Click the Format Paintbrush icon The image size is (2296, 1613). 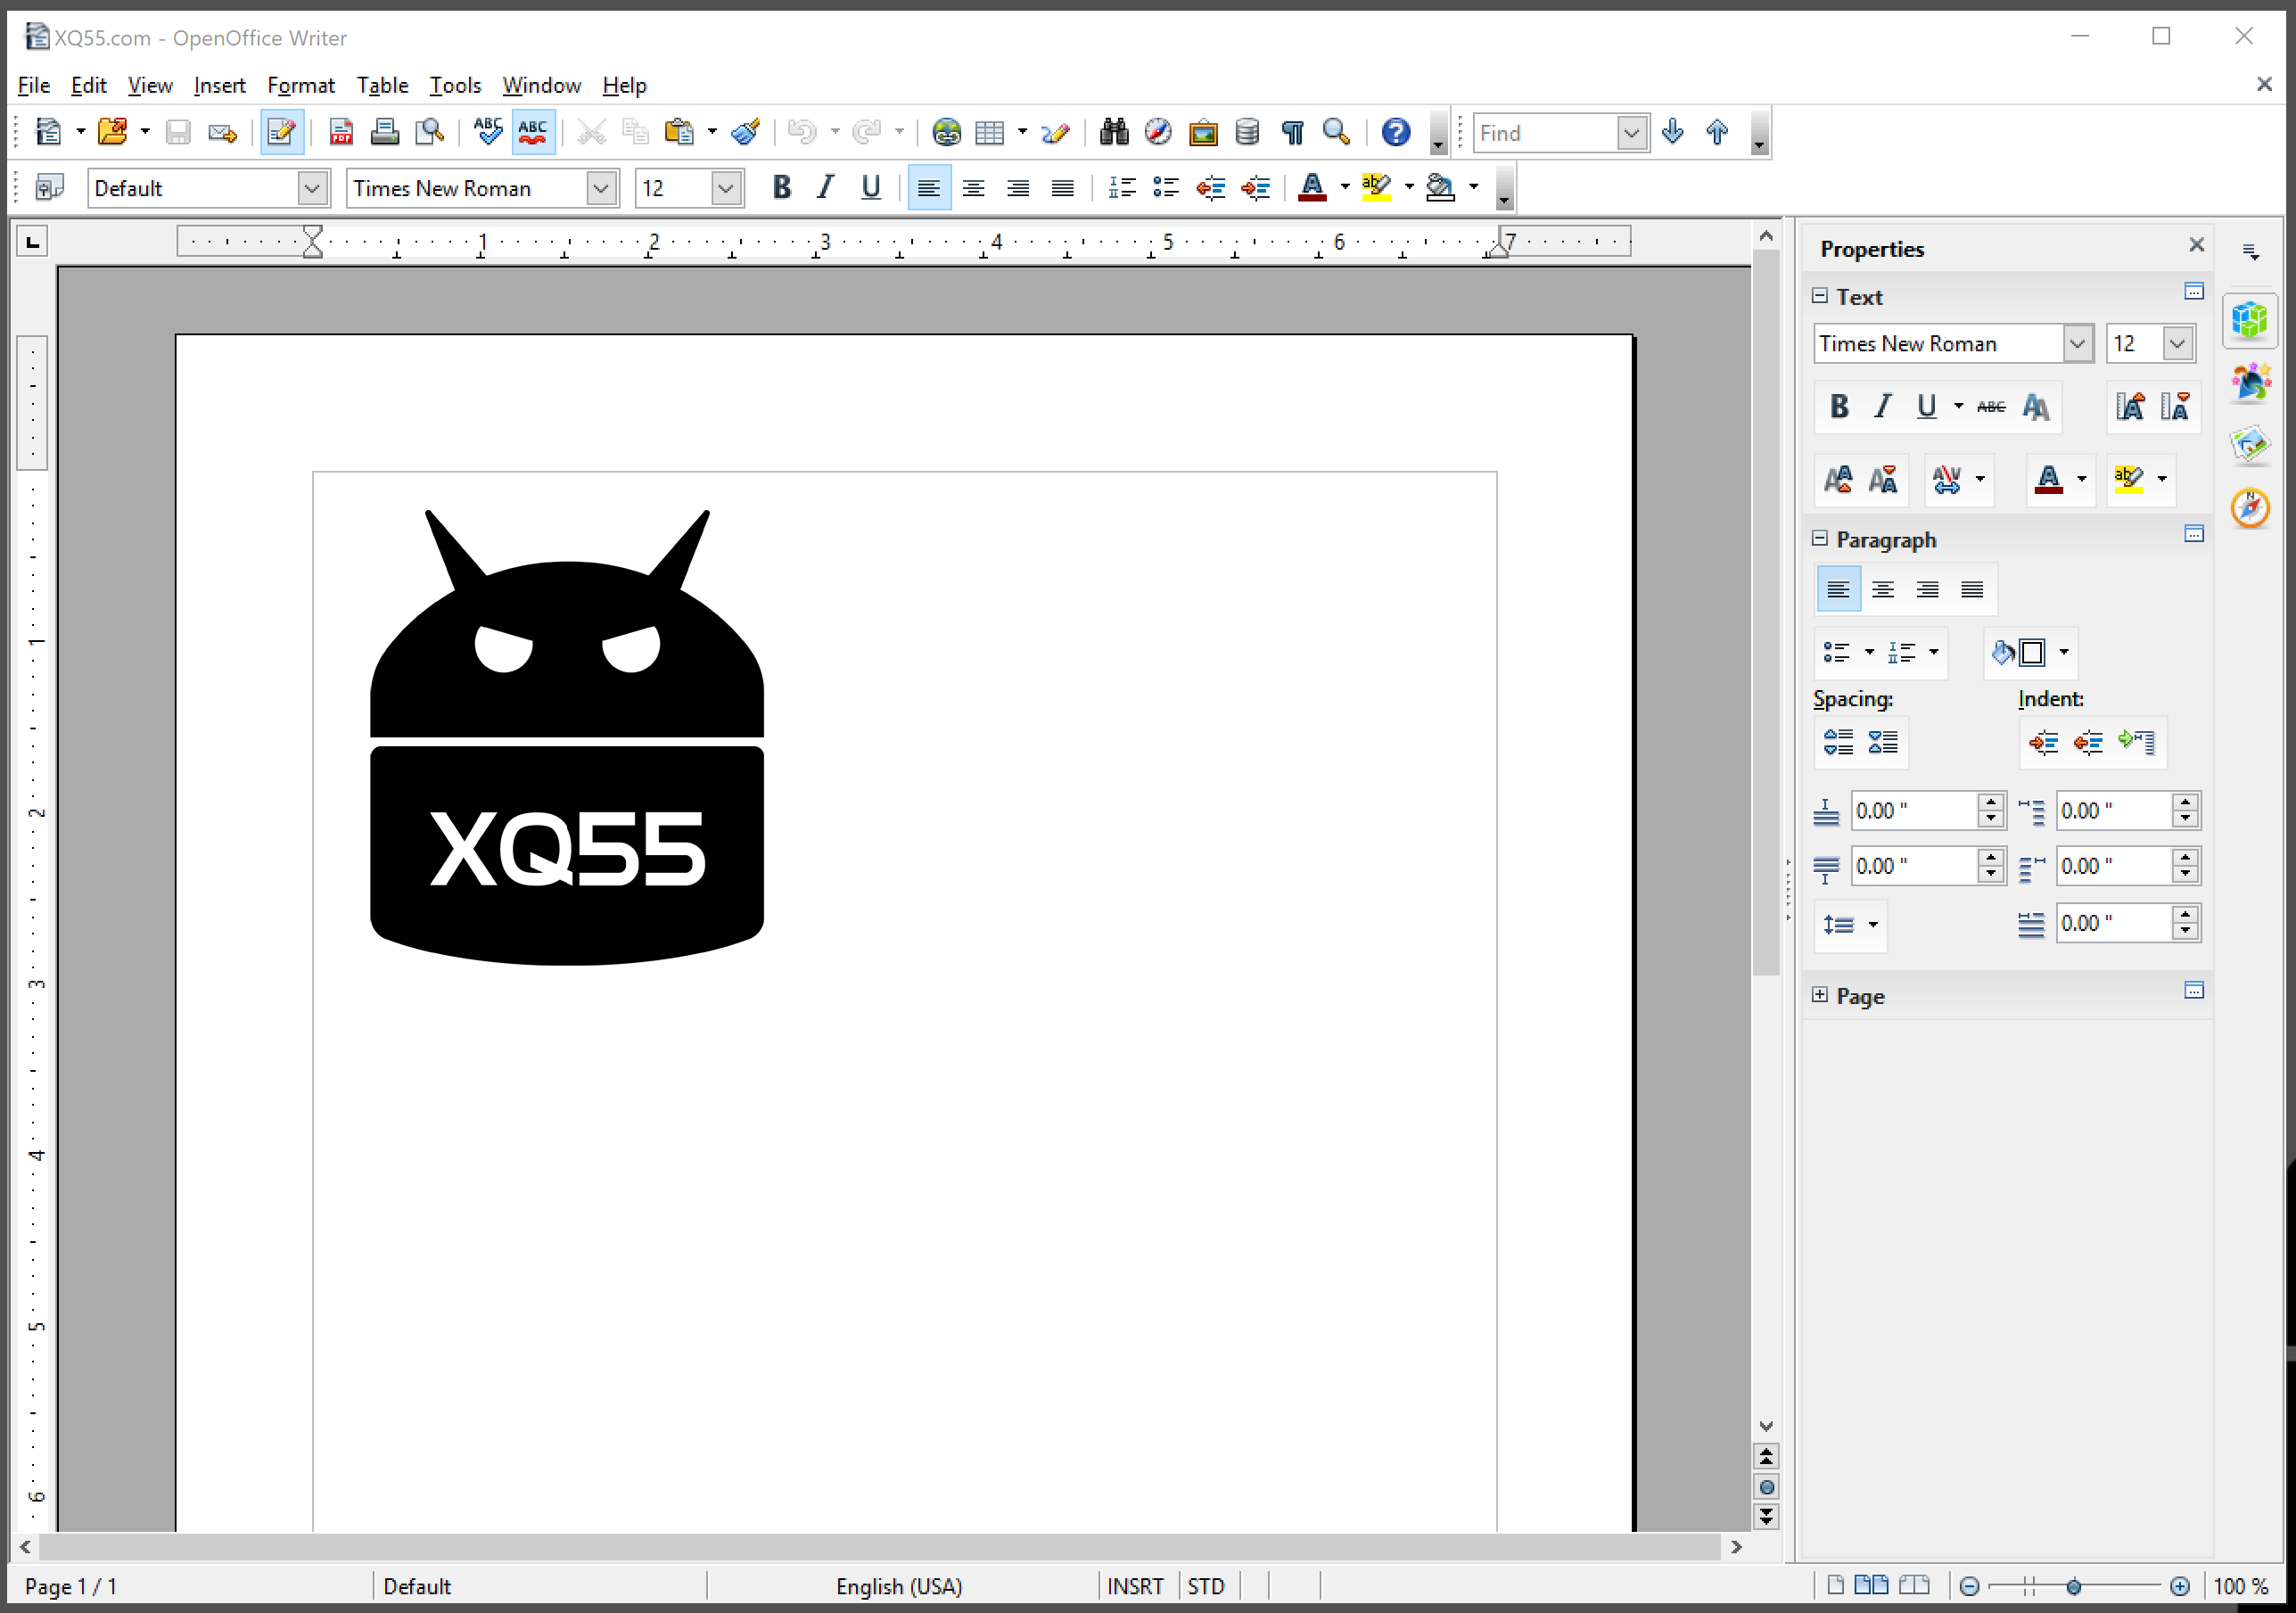pyautogui.click(x=746, y=132)
